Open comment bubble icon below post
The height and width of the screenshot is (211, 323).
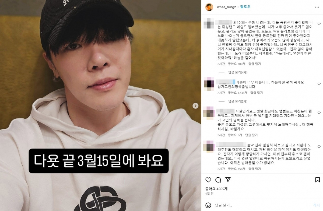tap(218, 180)
